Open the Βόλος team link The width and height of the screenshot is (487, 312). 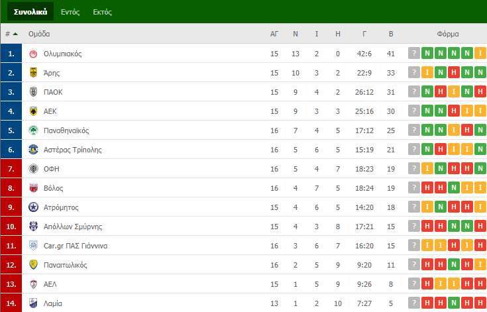54,188
